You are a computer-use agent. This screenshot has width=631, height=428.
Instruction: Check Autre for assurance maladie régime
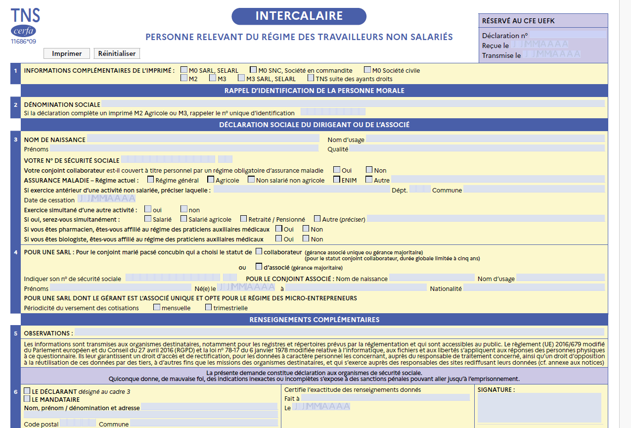(369, 180)
